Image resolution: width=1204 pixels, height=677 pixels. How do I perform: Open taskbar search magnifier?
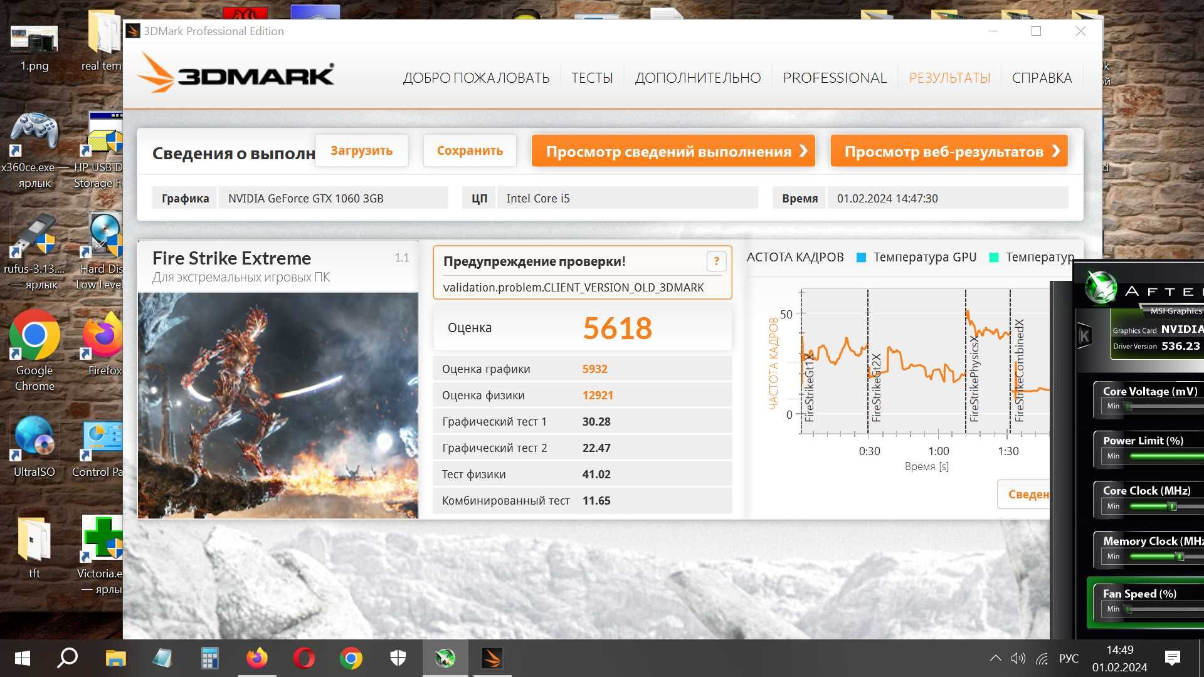click(x=67, y=658)
